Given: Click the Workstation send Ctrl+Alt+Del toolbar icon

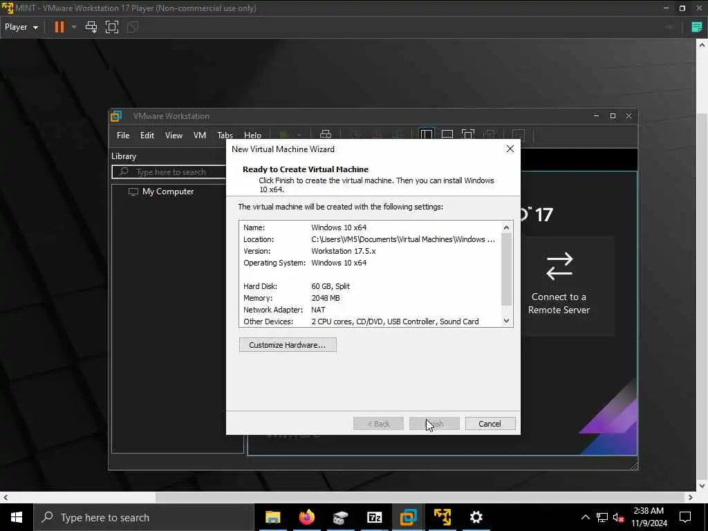Looking at the screenshot, I should [326, 134].
